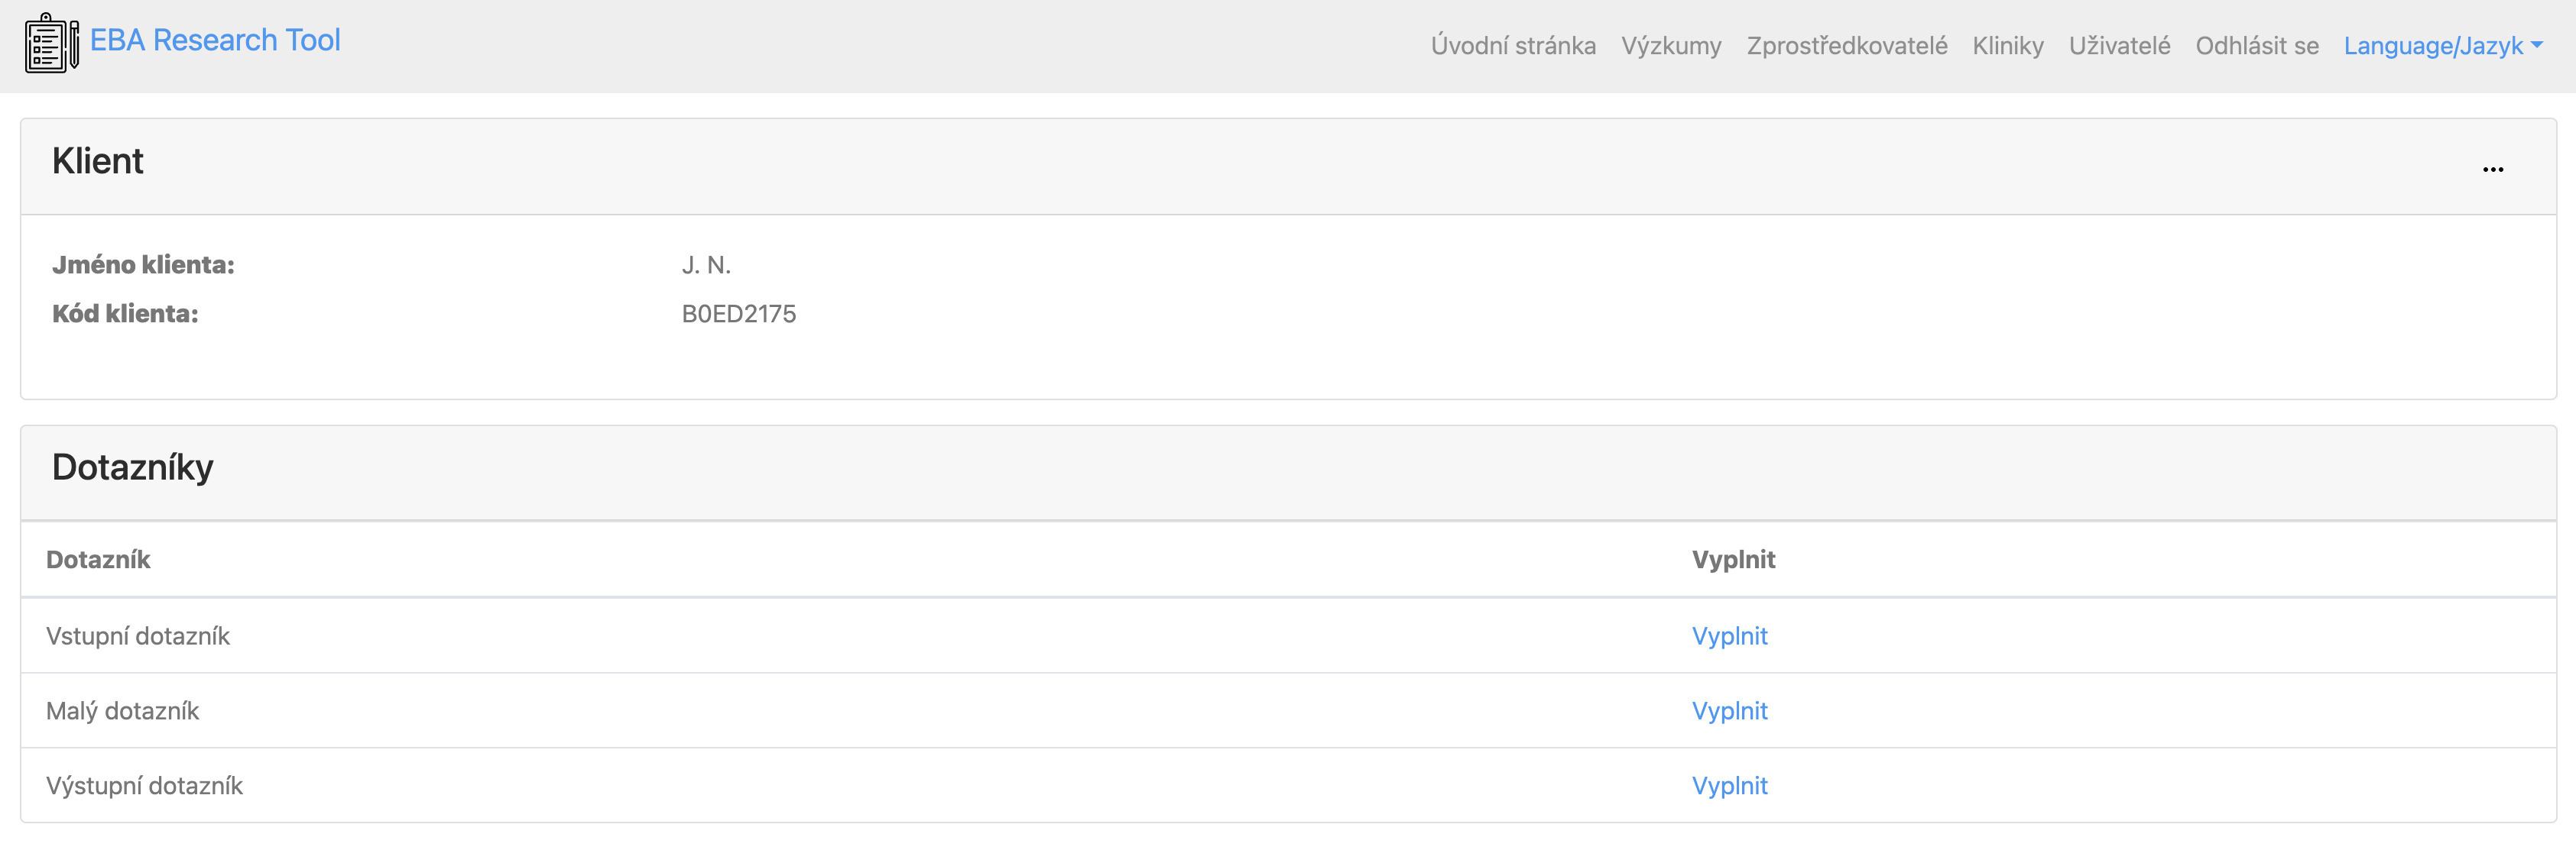Open the Kliniky page

point(2007,46)
